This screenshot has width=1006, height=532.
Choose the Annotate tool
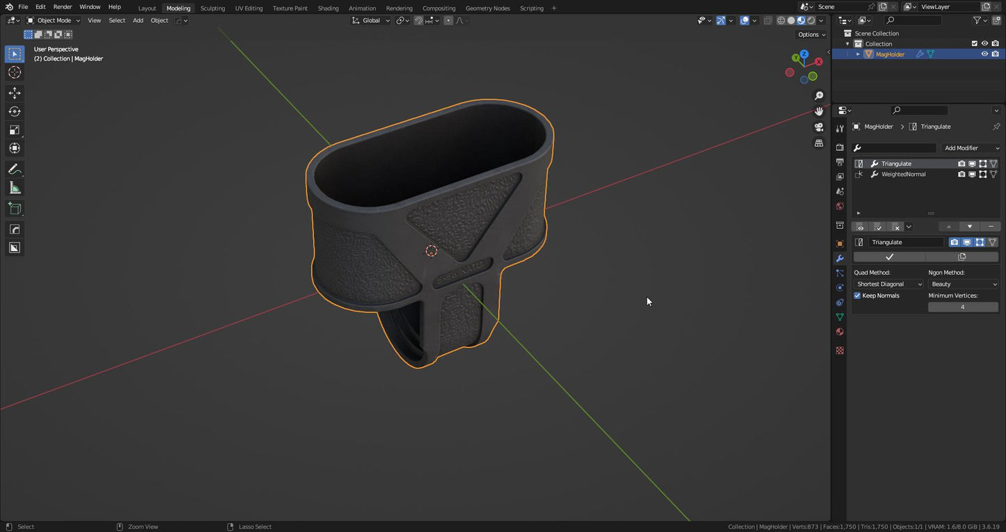point(15,170)
